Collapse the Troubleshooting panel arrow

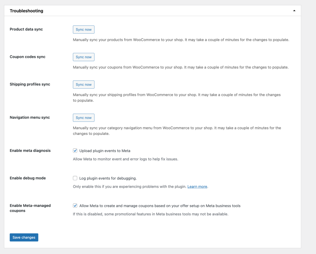[294, 11]
